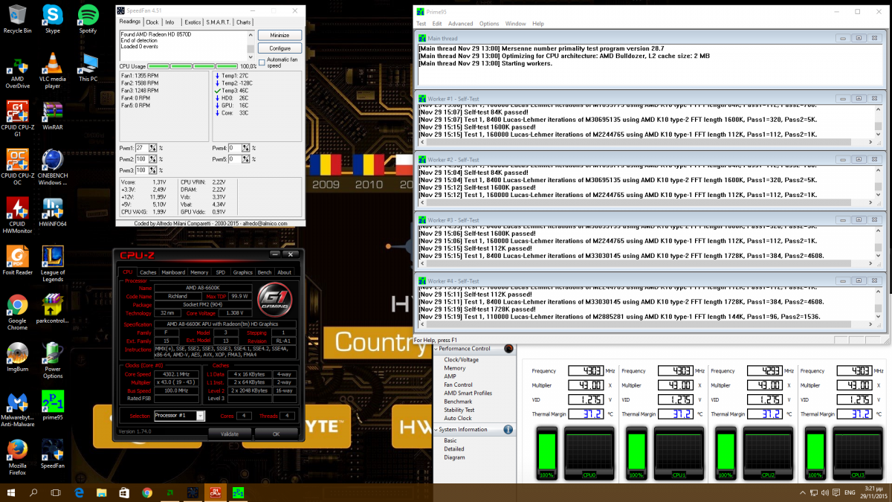The height and width of the screenshot is (502, 892).
Task: Click the CPU0 green usage meter
Action: point(547,451)
